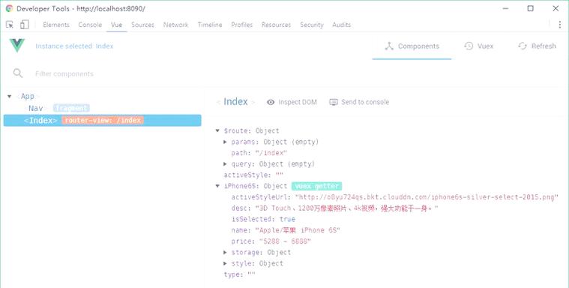Click the isSelected true value
Image resolution: width=569 pixels, height=288 pixels.
(287, 219)
